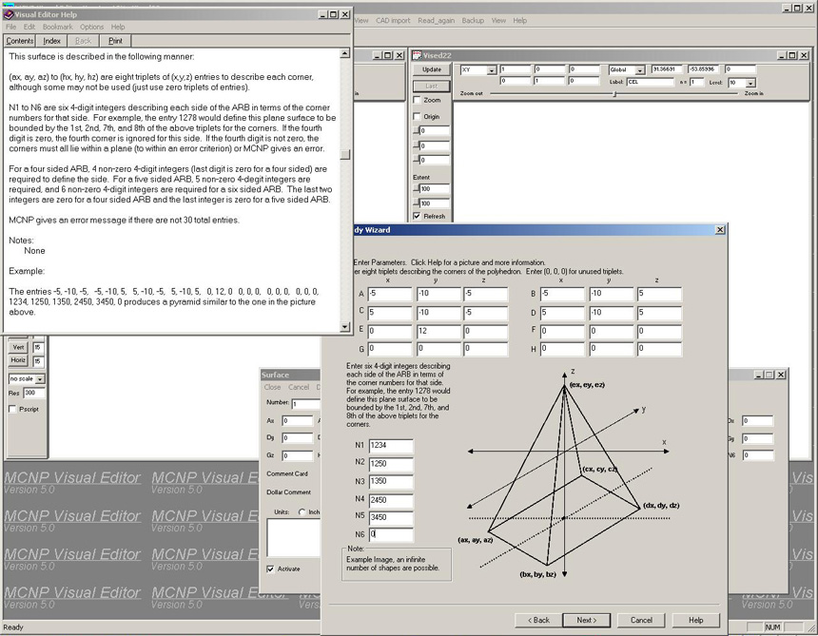
Task: Click the Res field showing 300
Action: click(34, 393)
